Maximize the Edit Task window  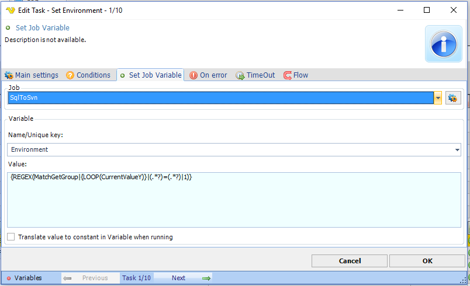pyautogui.click(x=426, y=10)
